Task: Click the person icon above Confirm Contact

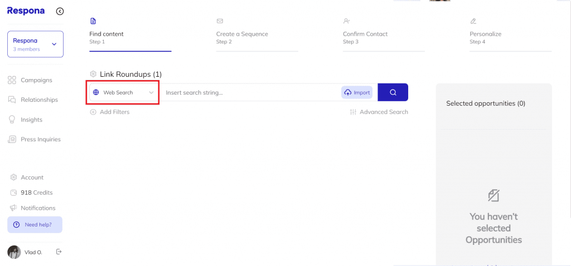Action: pos(346,21)
